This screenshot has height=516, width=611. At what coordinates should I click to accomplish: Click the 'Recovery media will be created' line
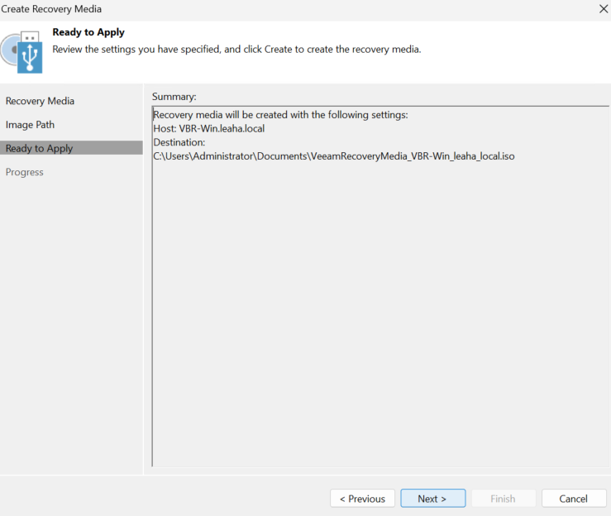pyautogui.click(x=280, y=115)
